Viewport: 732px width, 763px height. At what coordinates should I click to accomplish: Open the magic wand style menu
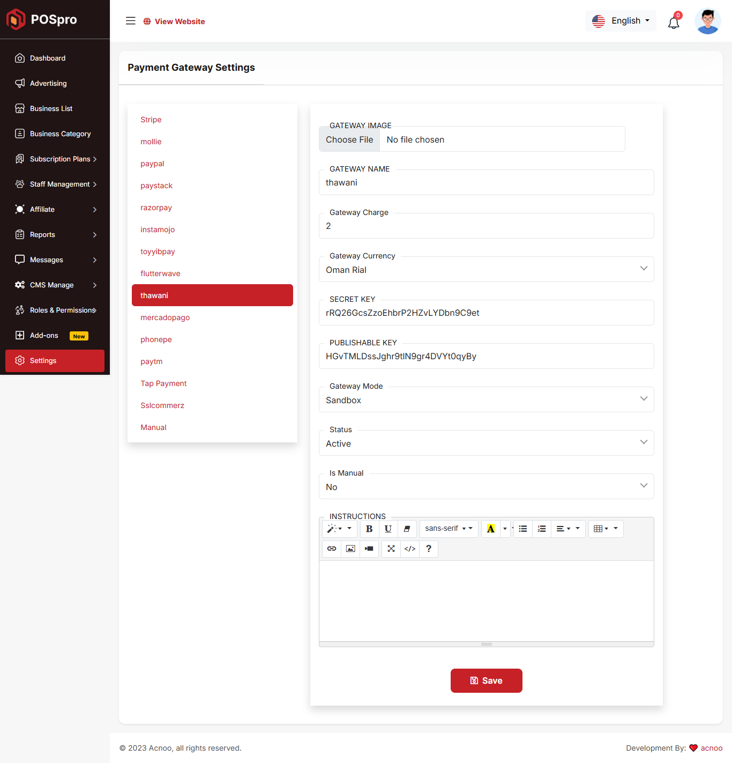coord(339,529)
